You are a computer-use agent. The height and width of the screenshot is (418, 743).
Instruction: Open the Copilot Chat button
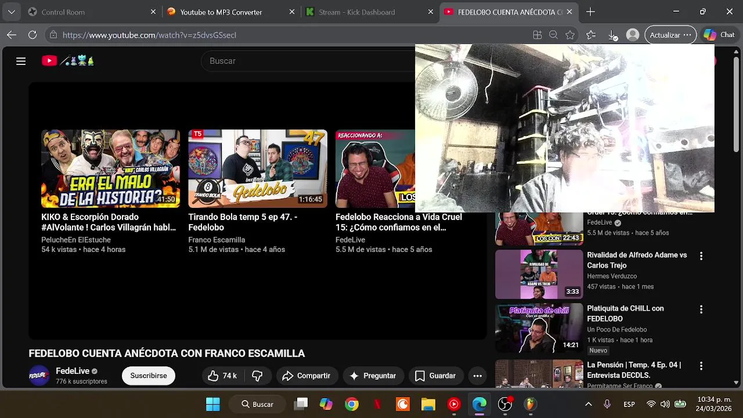click(x=719, y=35)
